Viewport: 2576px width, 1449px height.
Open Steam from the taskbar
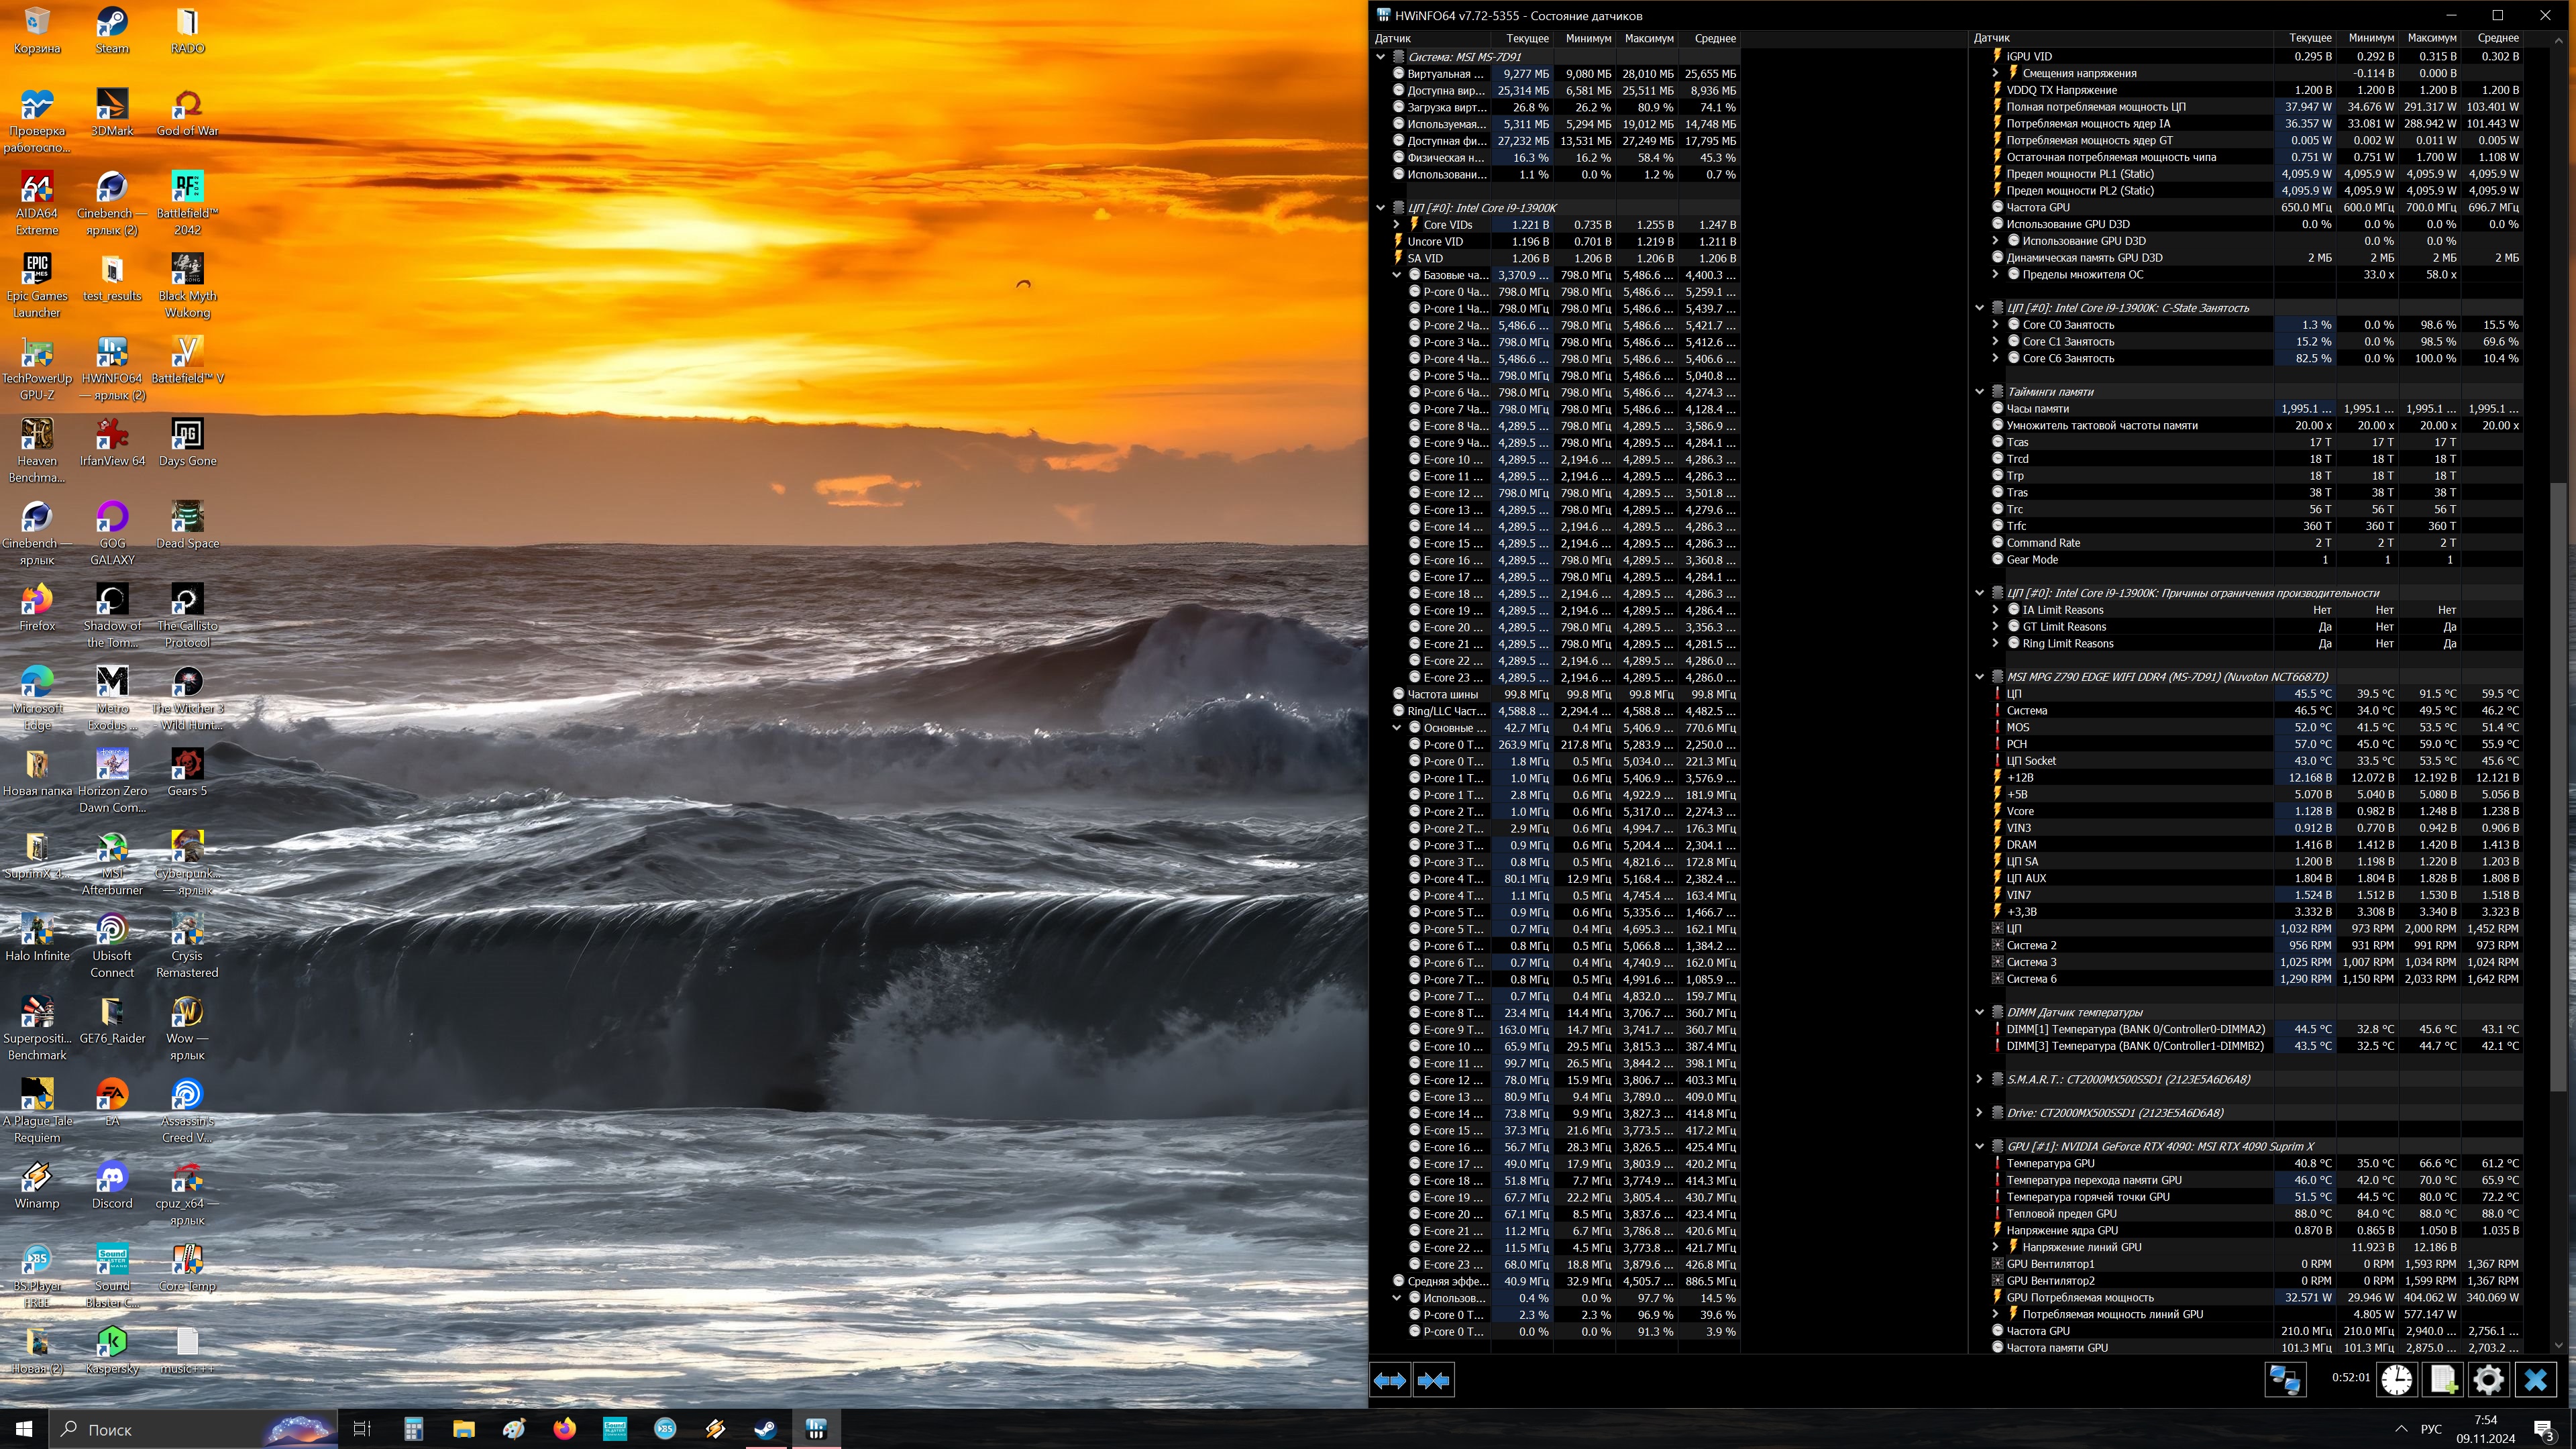[765, 1429]
